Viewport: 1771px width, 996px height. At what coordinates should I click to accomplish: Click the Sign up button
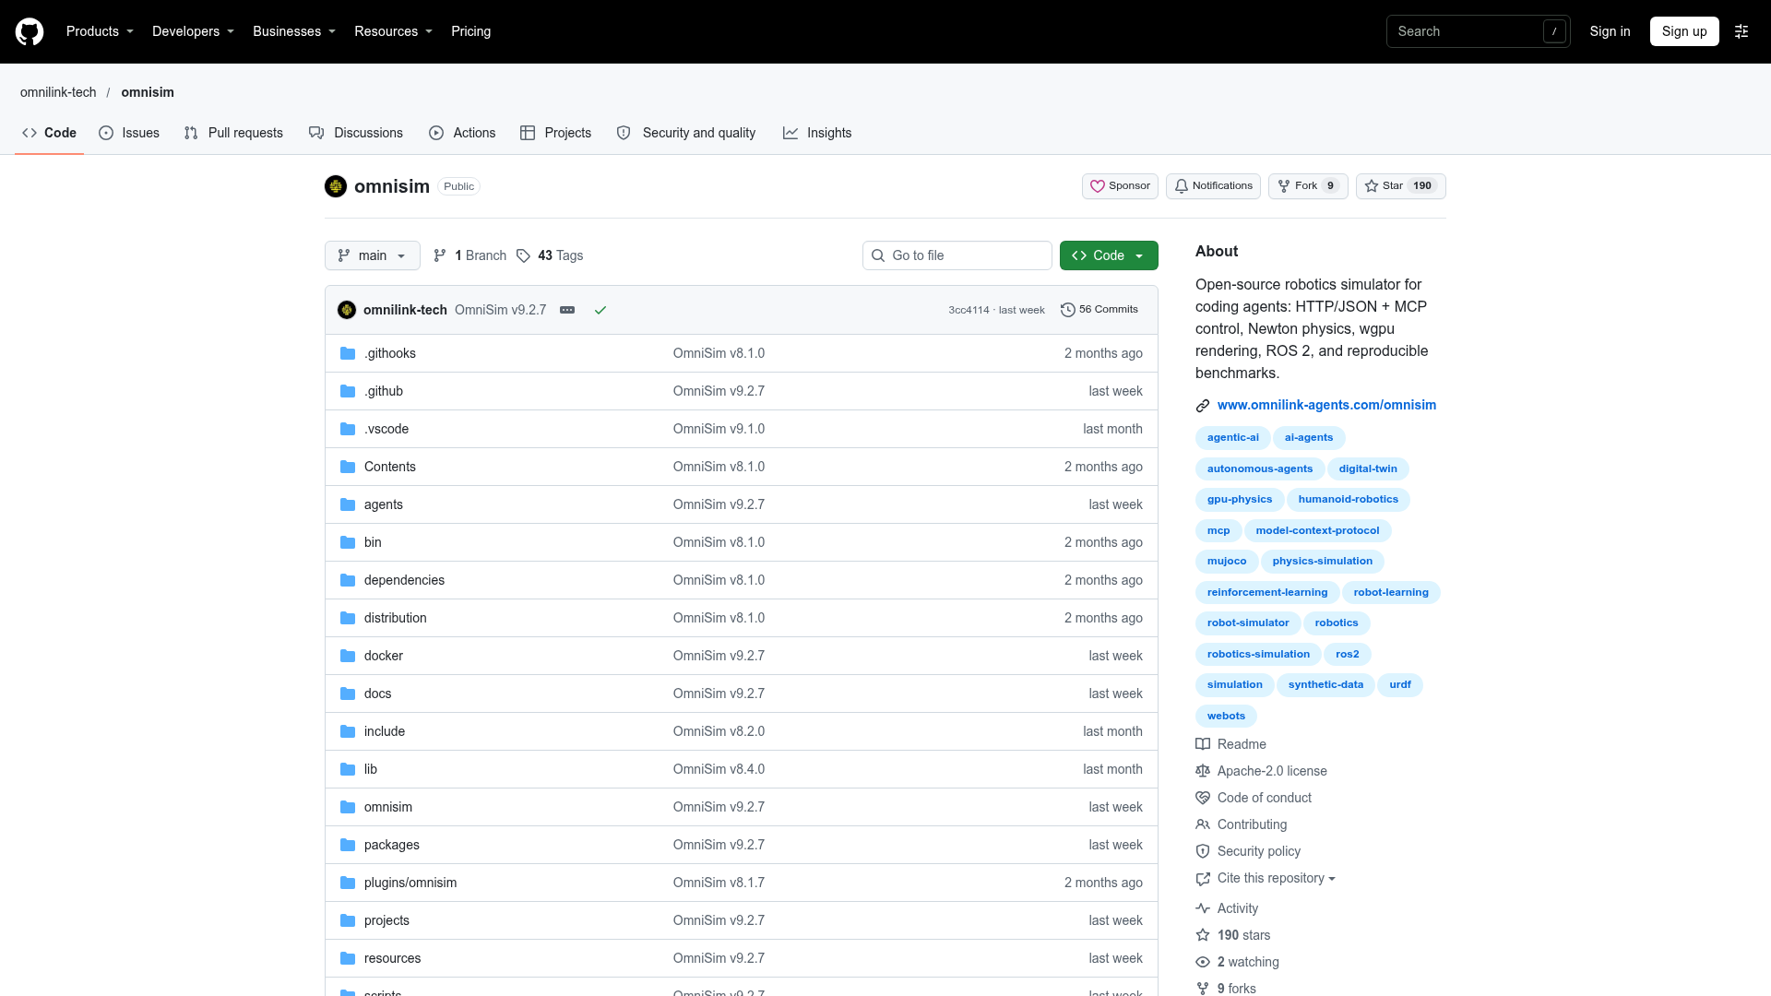coord(1684,31)
